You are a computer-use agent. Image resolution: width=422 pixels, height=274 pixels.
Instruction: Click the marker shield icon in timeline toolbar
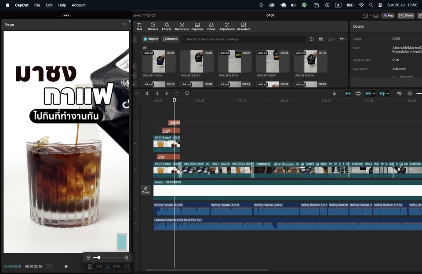[187, 94]
